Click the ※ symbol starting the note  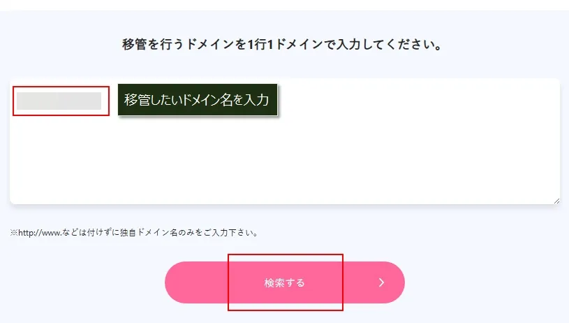[x=13, y=232]
